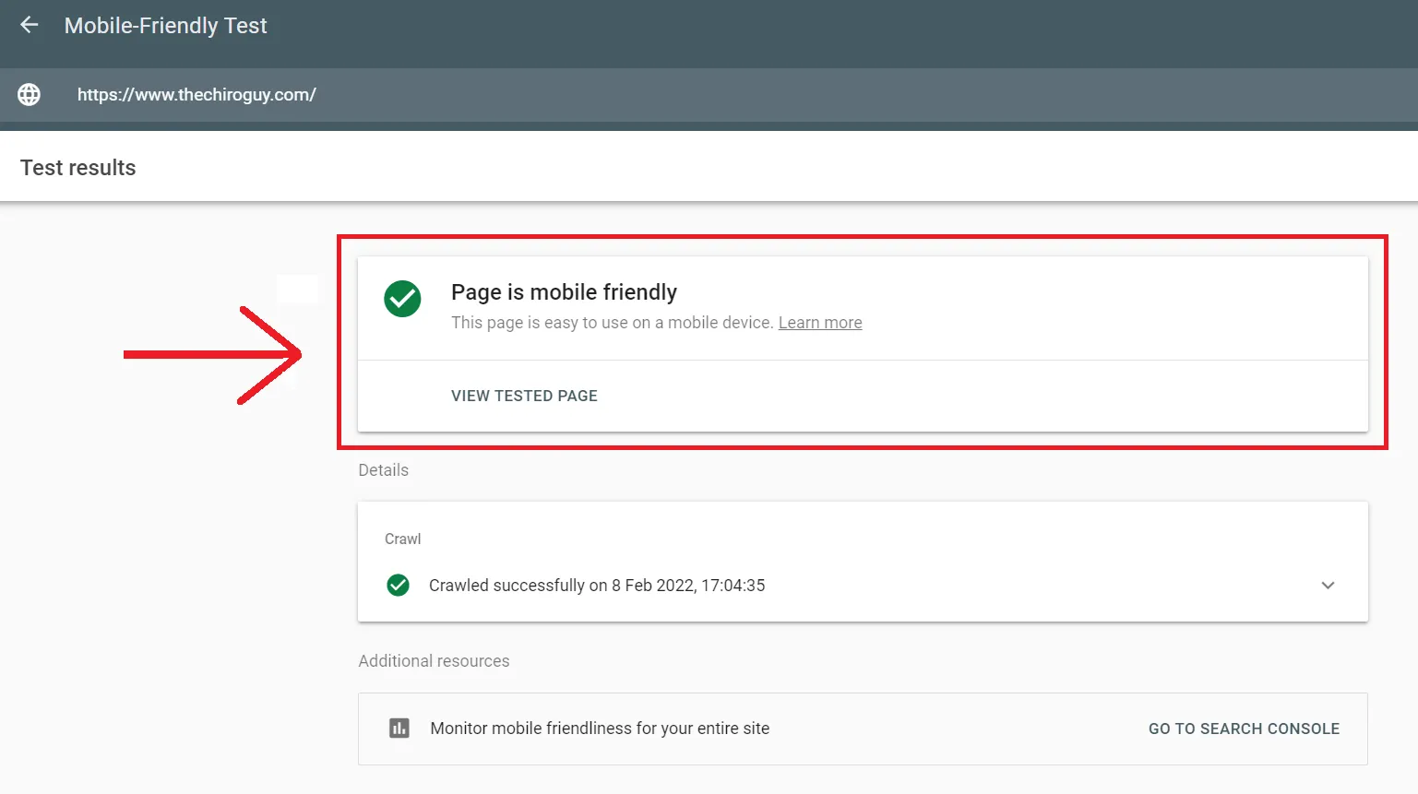Expand the Crawl details chevron
The image size is (1418, 794).
point(1328,586)
